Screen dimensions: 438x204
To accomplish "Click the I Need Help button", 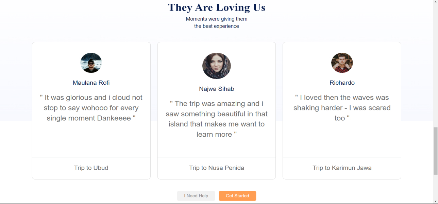I will [196, 196].
